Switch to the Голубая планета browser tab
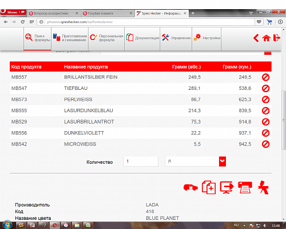Viewport: 286px width, 229px height. pos(107,13)
